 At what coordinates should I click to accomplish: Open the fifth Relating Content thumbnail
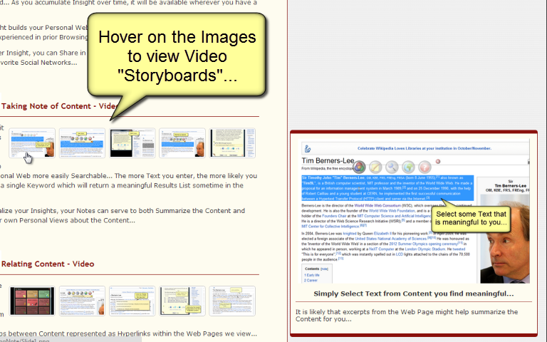232,301
